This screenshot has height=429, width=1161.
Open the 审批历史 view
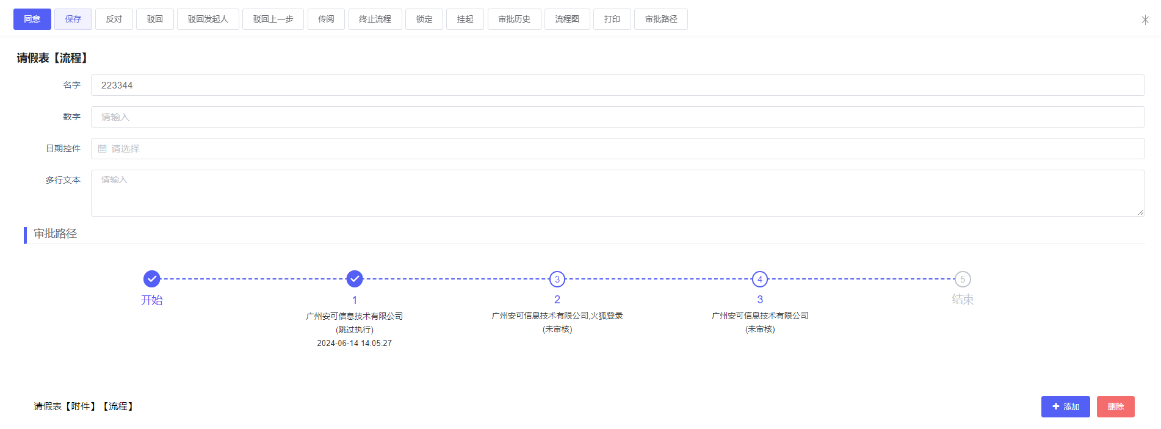pos(514,20)
